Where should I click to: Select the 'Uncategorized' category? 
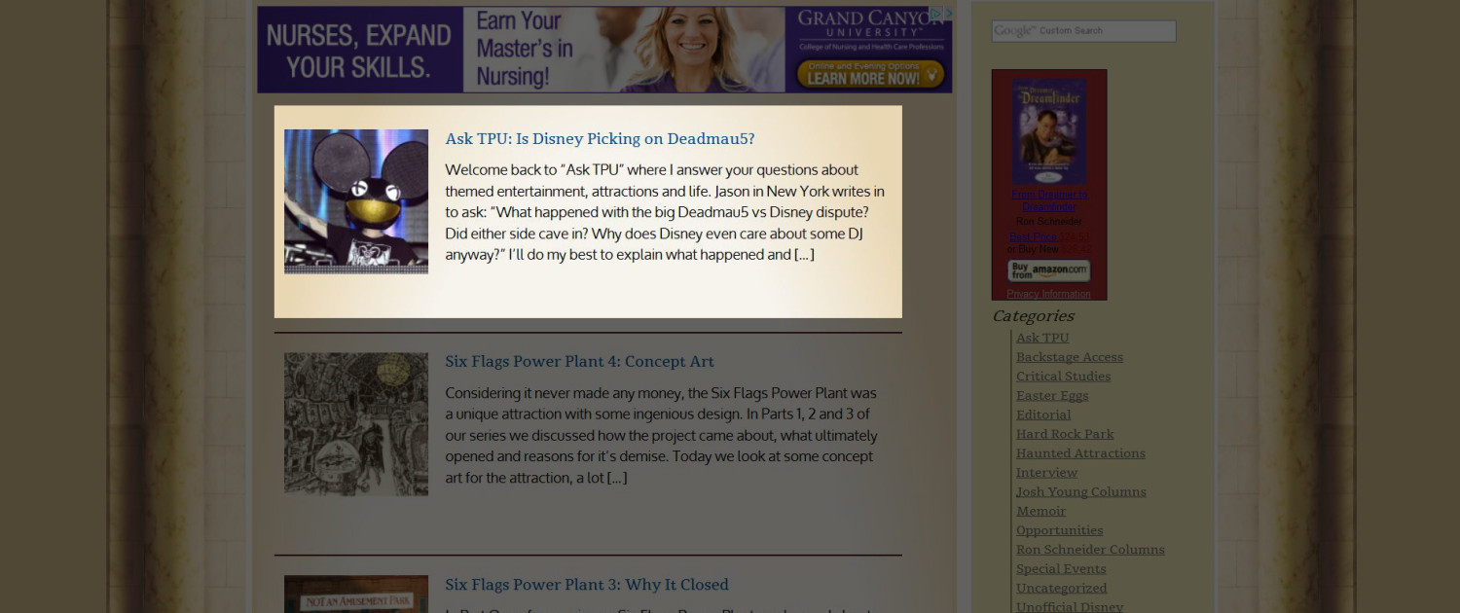coord(1061,588)
